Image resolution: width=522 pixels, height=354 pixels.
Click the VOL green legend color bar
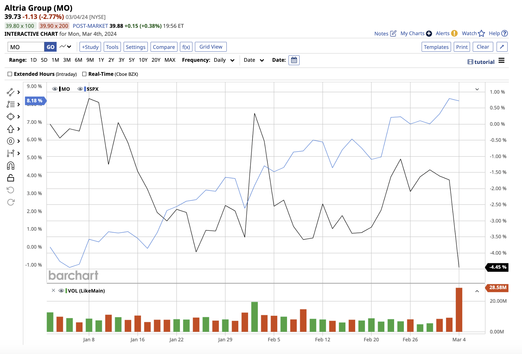tap(66, 291)
